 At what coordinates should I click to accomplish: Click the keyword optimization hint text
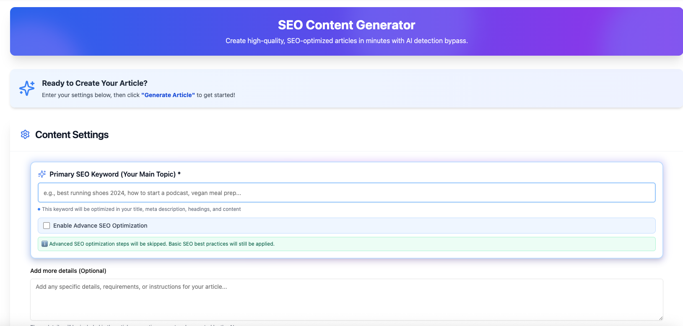[x=141, y=209]
